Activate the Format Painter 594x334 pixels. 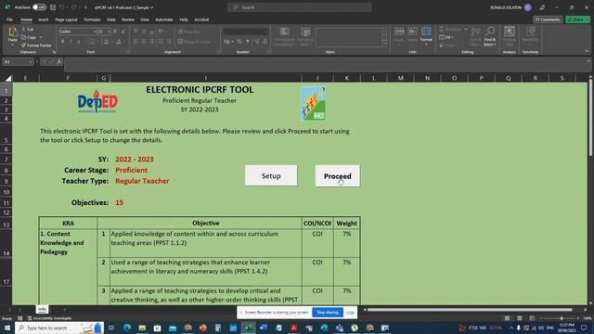pyautogui.click(x=36, y=45)
